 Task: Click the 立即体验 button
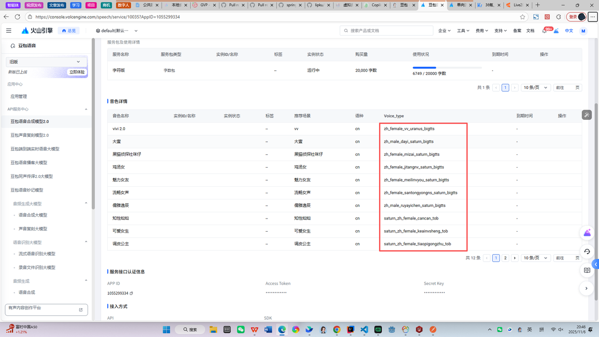click(77, 72)
